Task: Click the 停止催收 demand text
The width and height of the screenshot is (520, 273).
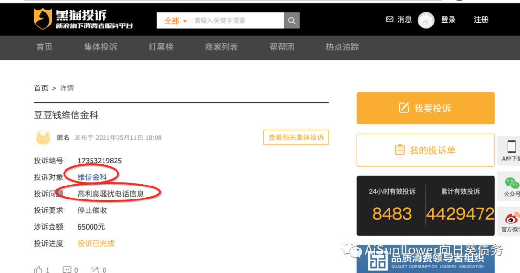Action: (x=92, y=211)
